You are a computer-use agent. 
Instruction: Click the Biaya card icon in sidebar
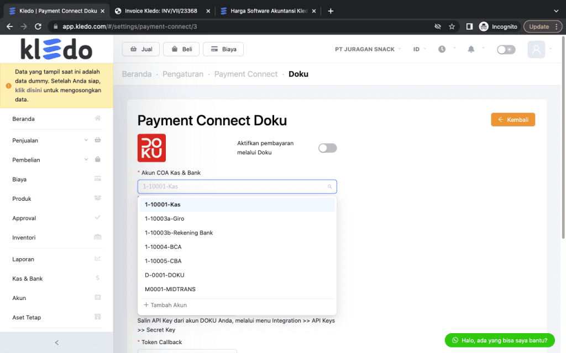[x=97, y=179]
